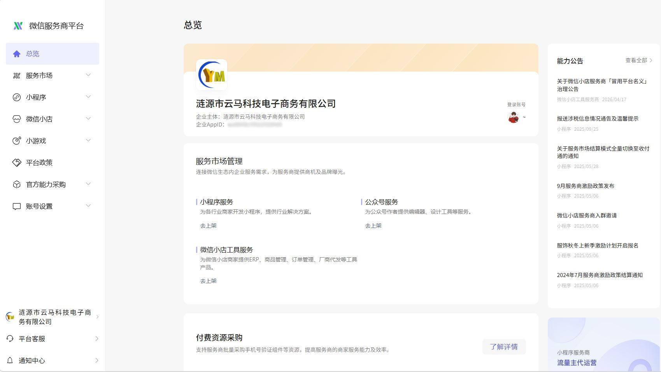
Task: Click the 能力公告 panel title
Action: point(570,61)
